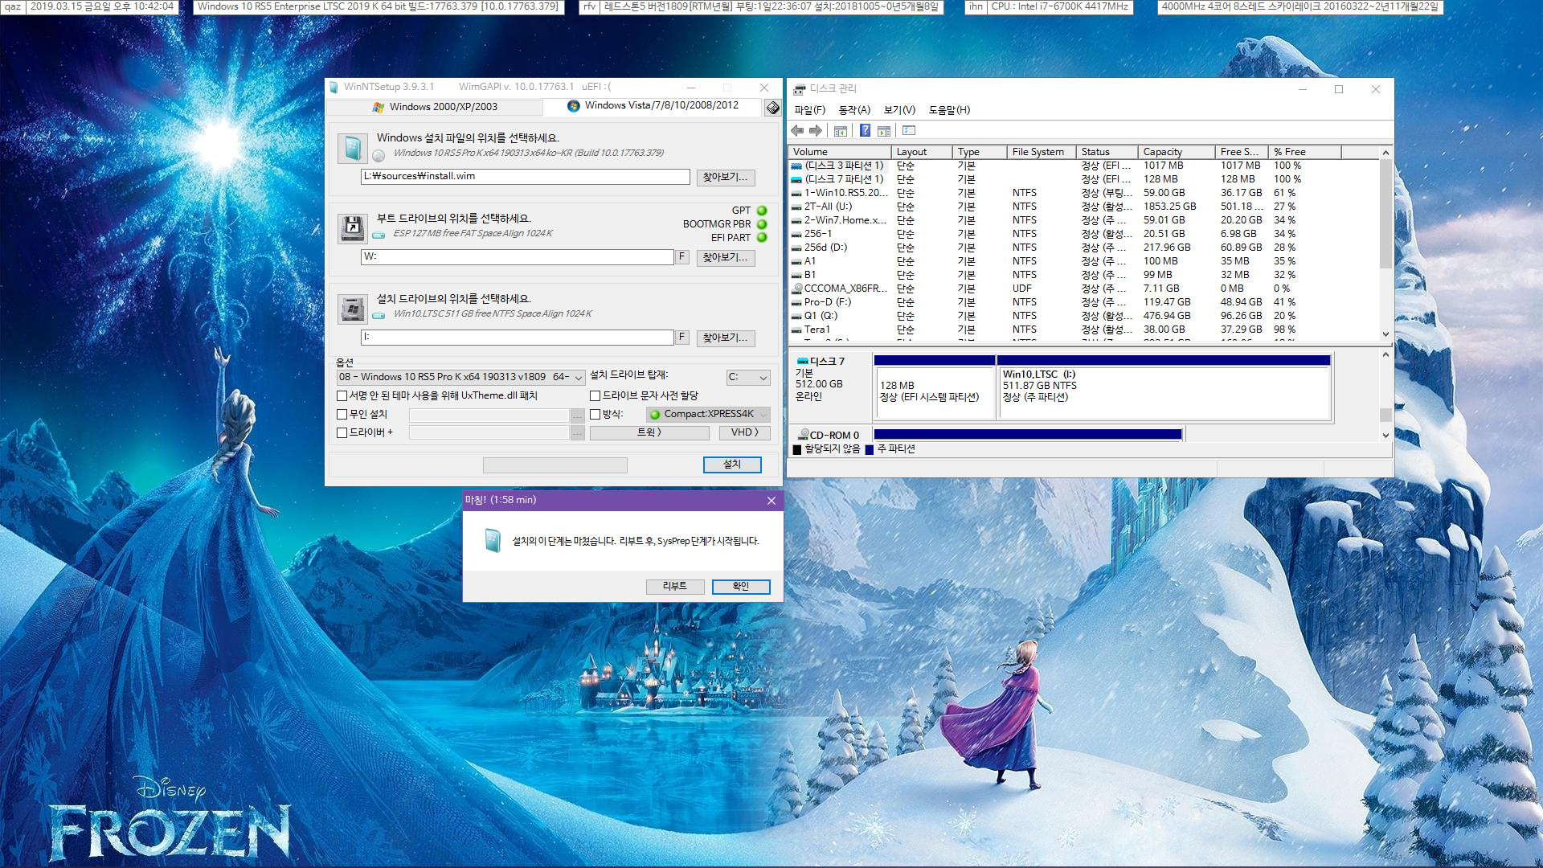This screenshot has width=1543, height=868.
Task: Click boot drive W: path field
Action: [x=518, y=256]
